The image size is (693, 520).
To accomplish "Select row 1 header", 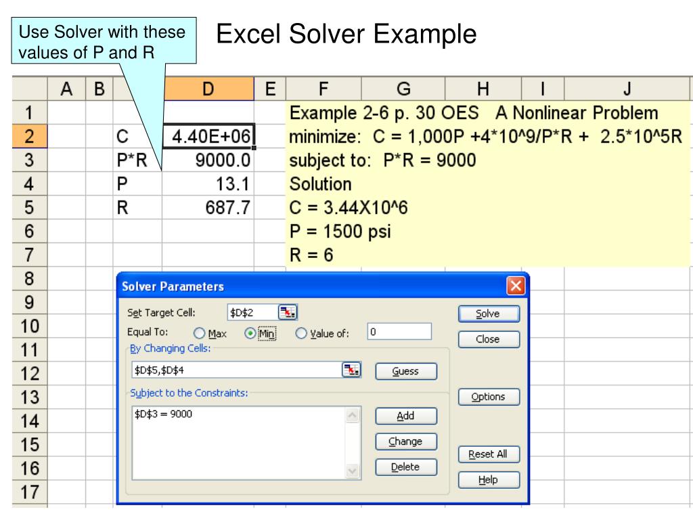I will [x=29, y=112].
